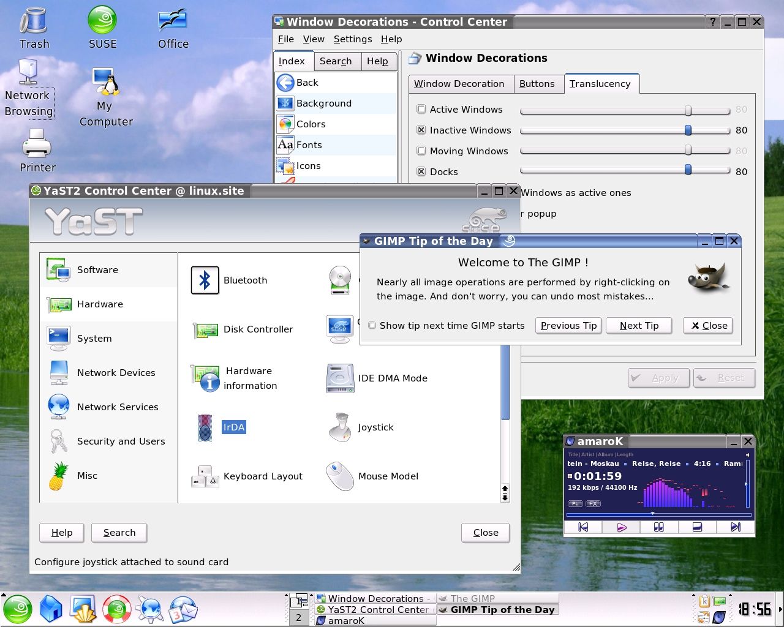This screenshot has width=784, height=627.
Task: Open Background settings in Control Center index
Action: (336, 103)
